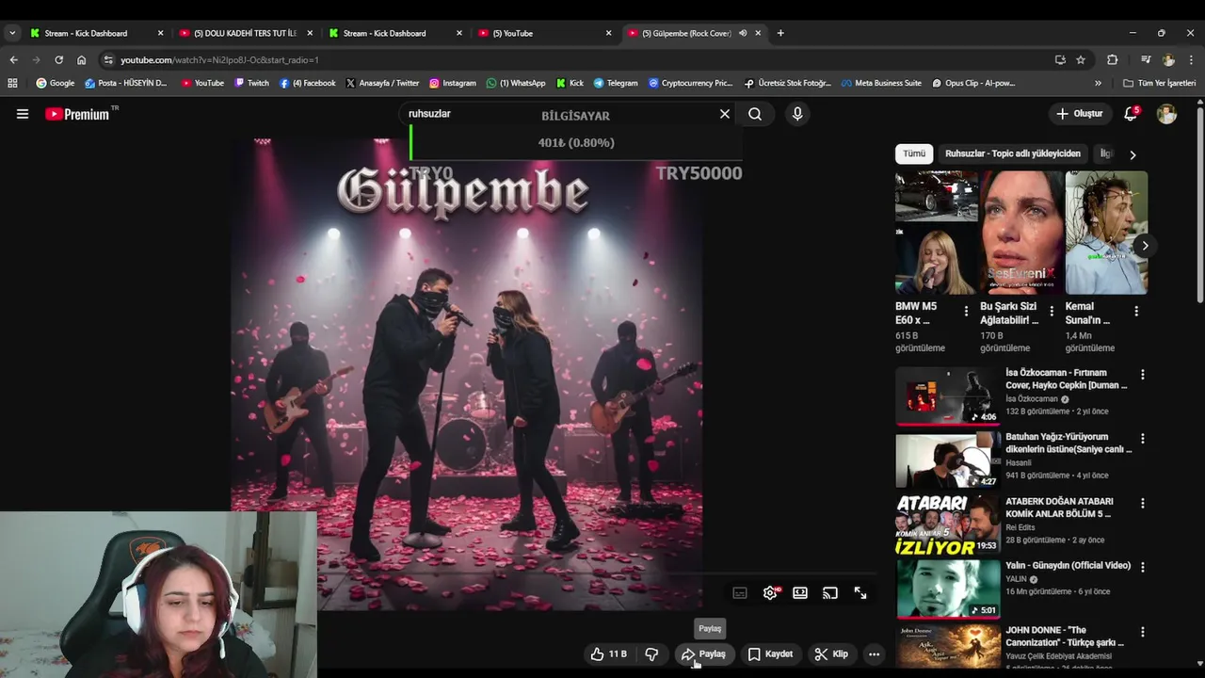Viewport: 1205px width, 678px height.
Task: Open options for 'Bu Şarkı Sizi' short
Action: 1051,311
